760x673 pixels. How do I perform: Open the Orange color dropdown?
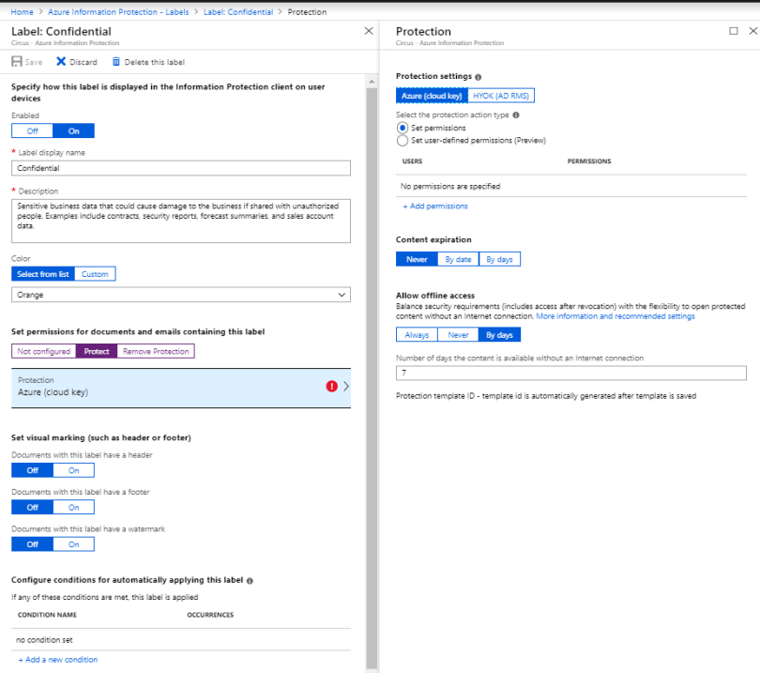click(x=181, y=295)
